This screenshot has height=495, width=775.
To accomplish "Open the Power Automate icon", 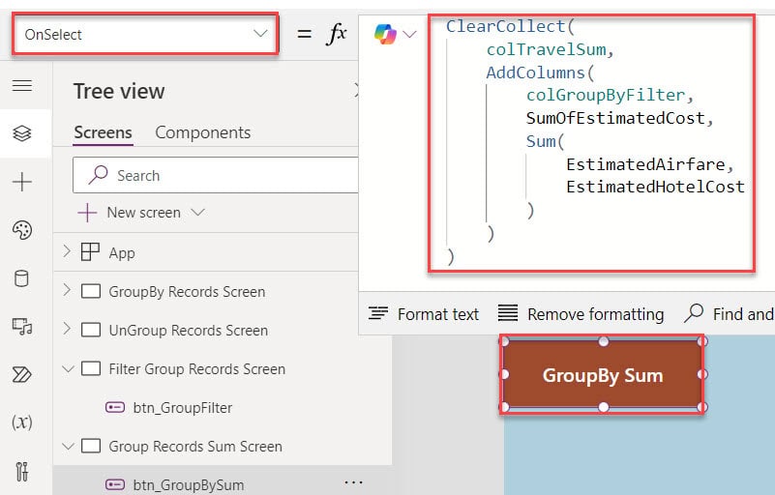I will [x=22, y=375].
